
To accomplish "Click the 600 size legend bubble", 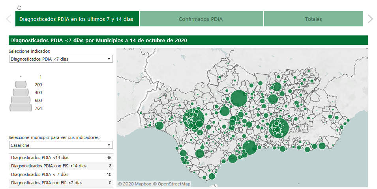I will pos(21,100).
